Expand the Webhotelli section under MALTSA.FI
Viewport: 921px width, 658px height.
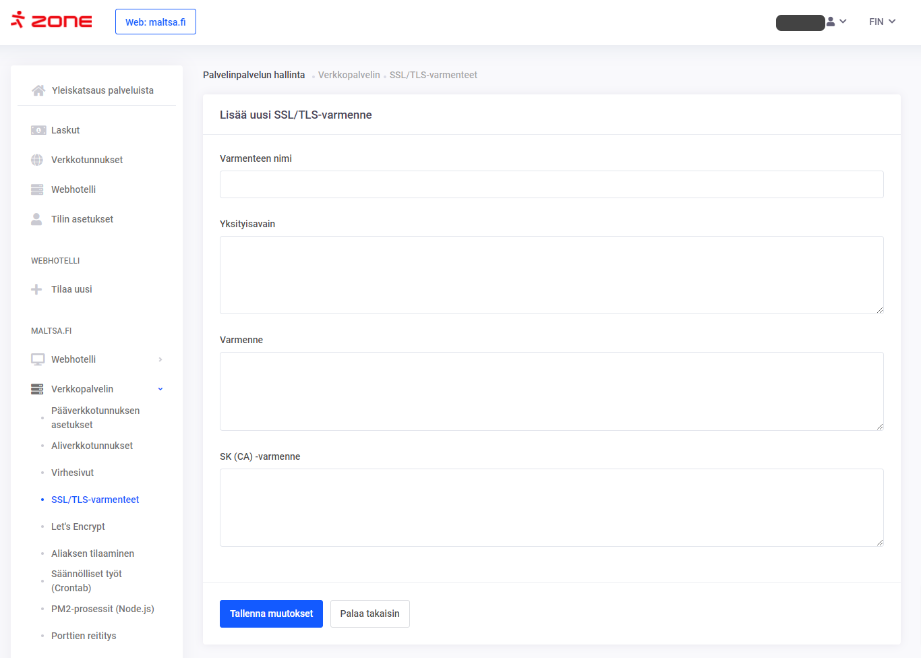tap(160, 359)
